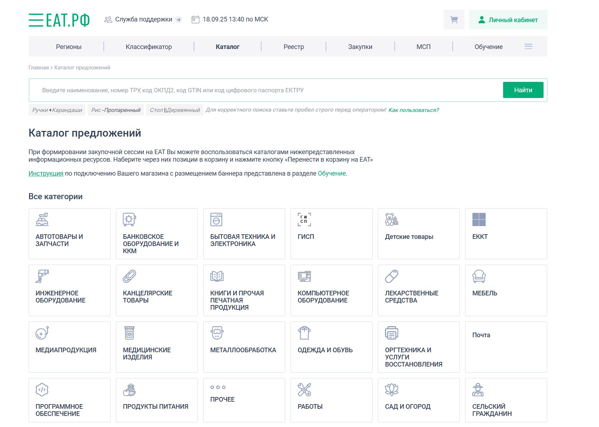Follow the Инструкция link
The image size is (599, 427).
point(46,173)
